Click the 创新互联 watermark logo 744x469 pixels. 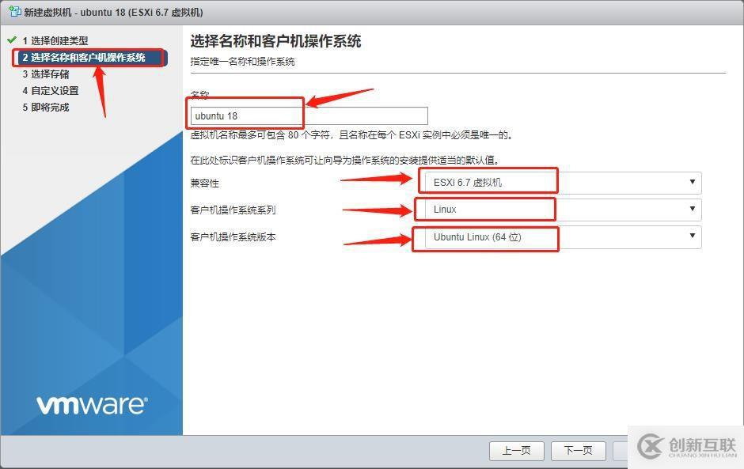tap(687, 446)
